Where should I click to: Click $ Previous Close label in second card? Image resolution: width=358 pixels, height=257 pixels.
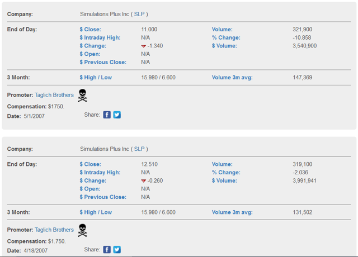point(103,197)
